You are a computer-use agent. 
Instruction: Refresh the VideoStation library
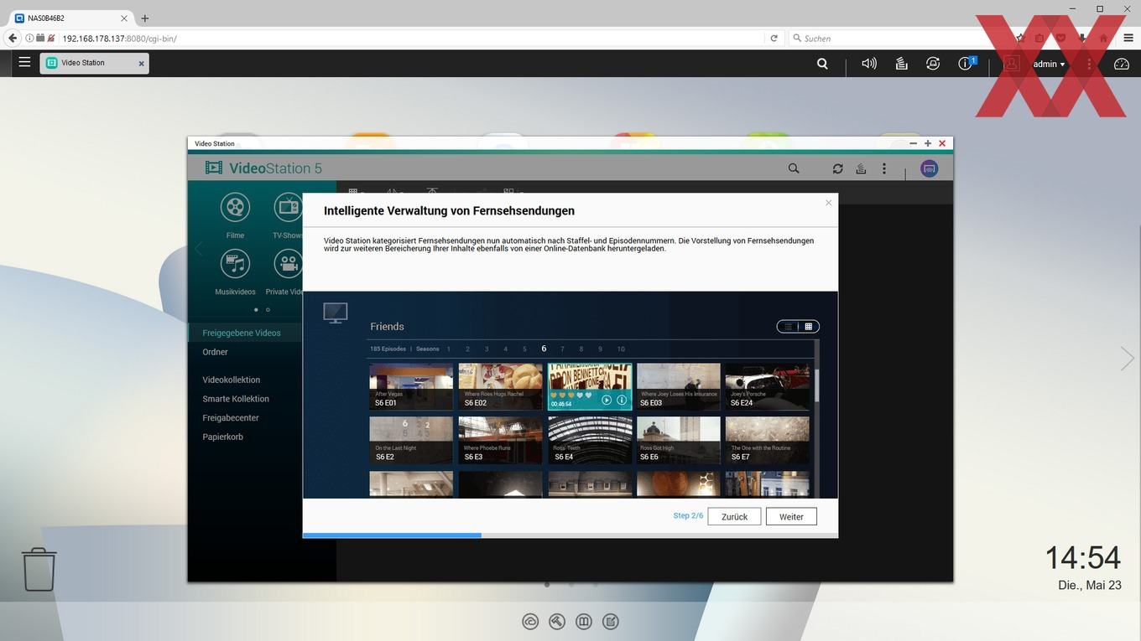pyautogui.click(x=837, y=168)
